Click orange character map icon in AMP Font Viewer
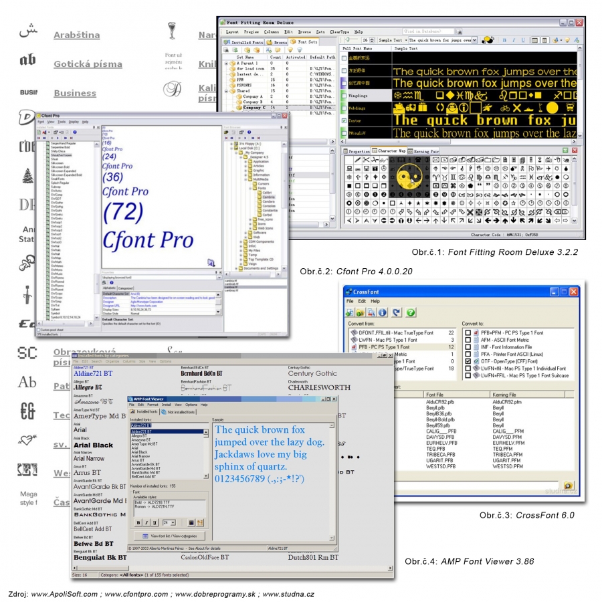The image size is (602, 602). (200, 522)
